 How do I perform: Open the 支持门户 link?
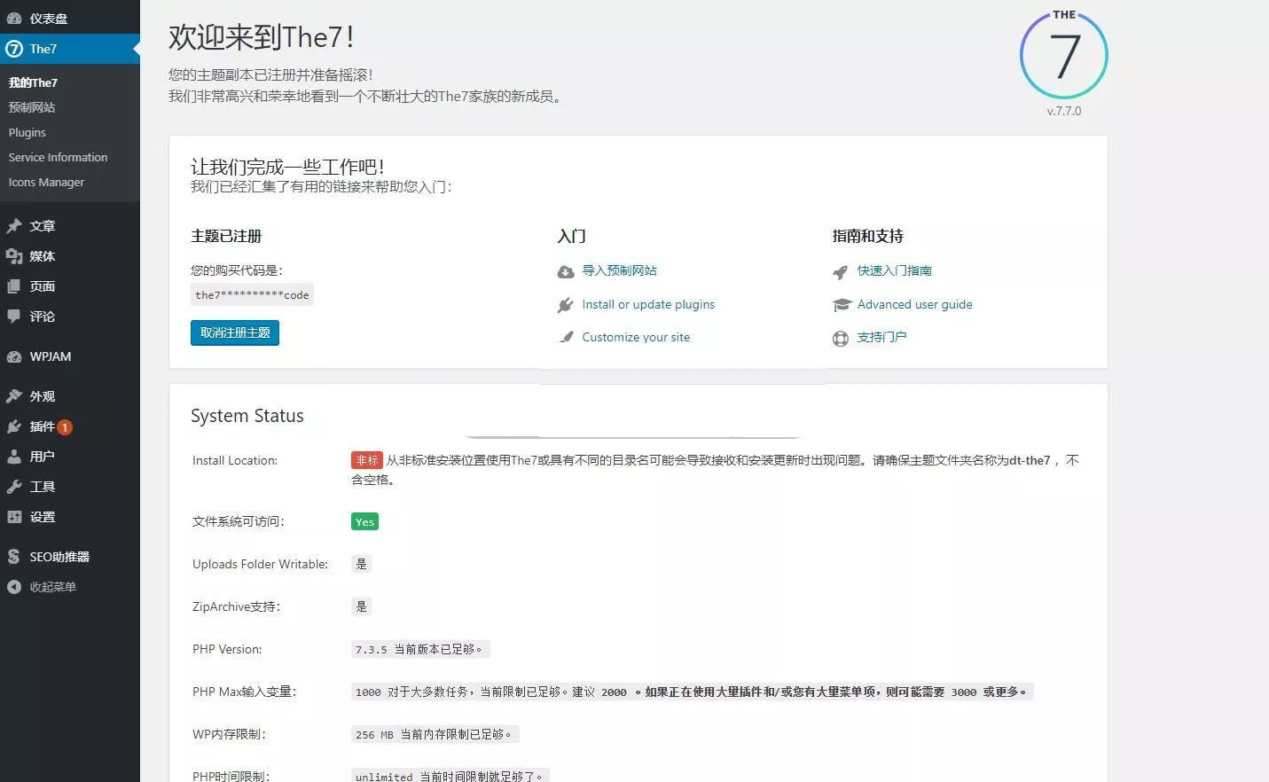(x=881, y=337)
